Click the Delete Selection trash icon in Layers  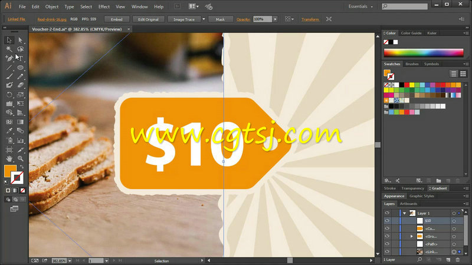pos(458,260)
